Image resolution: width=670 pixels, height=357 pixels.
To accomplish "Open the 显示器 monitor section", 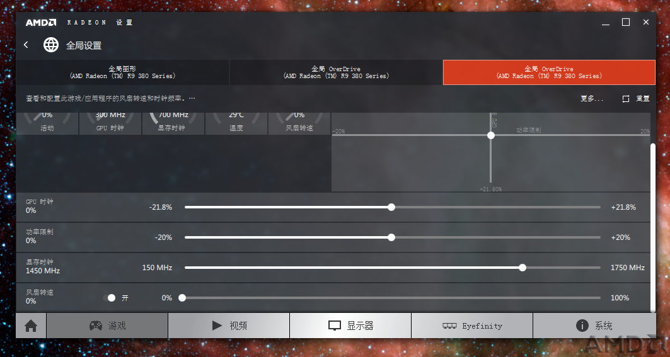I will 350,326.
